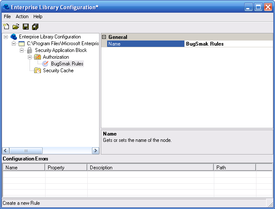This screenshot has height=209, width=275.
Task: Collapse the C:\Program Files application node
Action: (14, 43)
